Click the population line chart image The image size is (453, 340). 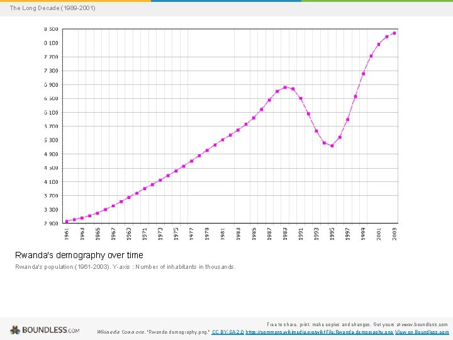tap(221, 134)
